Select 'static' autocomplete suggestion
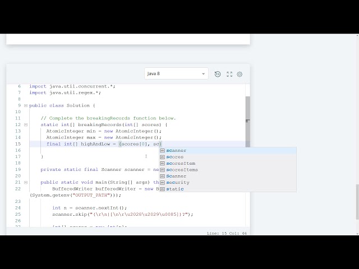This screenshot has height=269, width=359. tap(228, 189)
